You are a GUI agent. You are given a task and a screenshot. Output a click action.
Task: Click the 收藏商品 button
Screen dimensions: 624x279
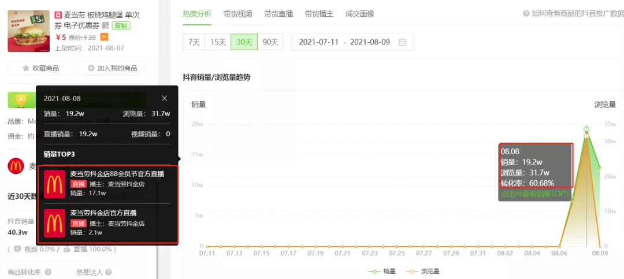[40, 68]
